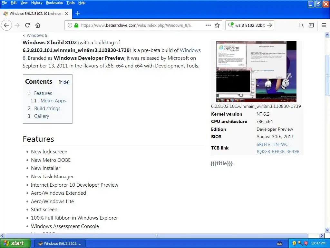330x248 pixels.
Task: Open a new tab with plus button
Action: click(x=77, y=13)
